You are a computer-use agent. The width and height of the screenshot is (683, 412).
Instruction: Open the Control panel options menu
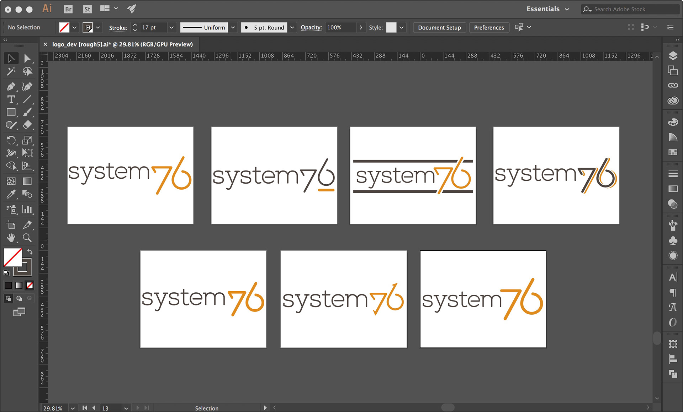pos(670,27)
